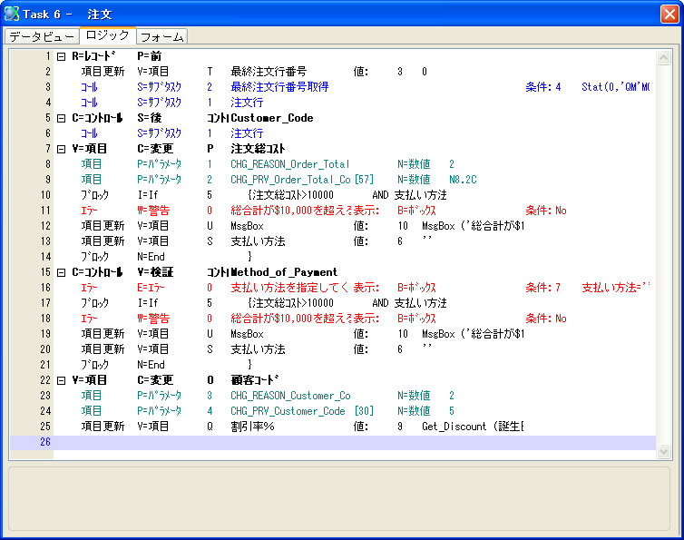Click the Task 6 window title icon
This screenshot has height=540, width=684.
(12, 14)
